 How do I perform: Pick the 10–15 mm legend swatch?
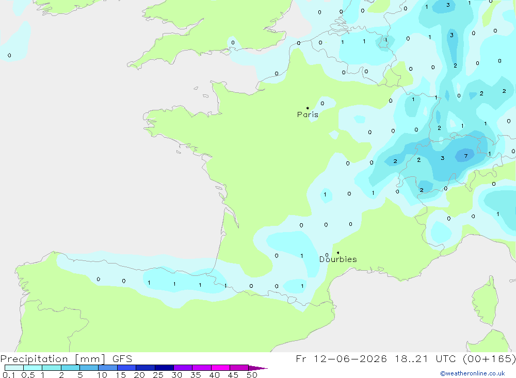pos(108,368)
